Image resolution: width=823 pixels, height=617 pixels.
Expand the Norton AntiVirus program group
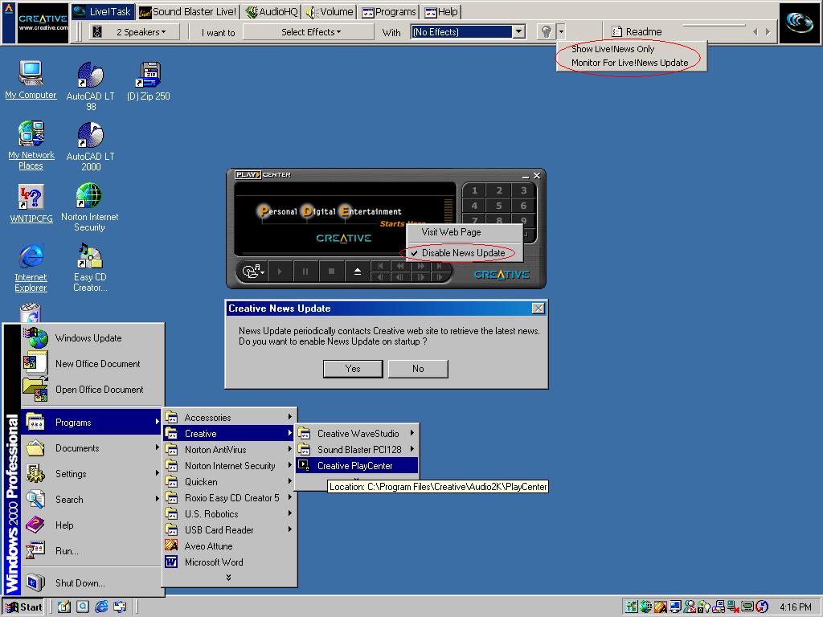click(229, 450)
